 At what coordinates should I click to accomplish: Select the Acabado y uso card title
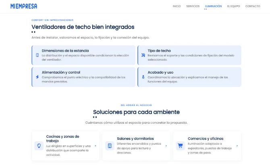coord(160,73)
